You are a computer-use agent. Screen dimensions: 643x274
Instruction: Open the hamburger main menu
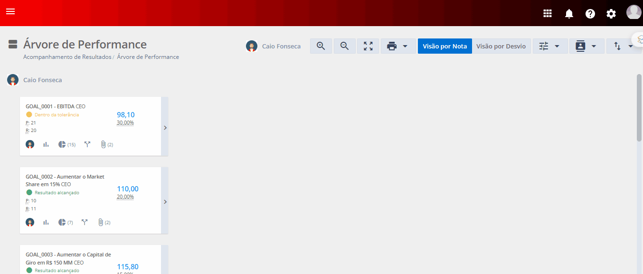tap(10, 11)
